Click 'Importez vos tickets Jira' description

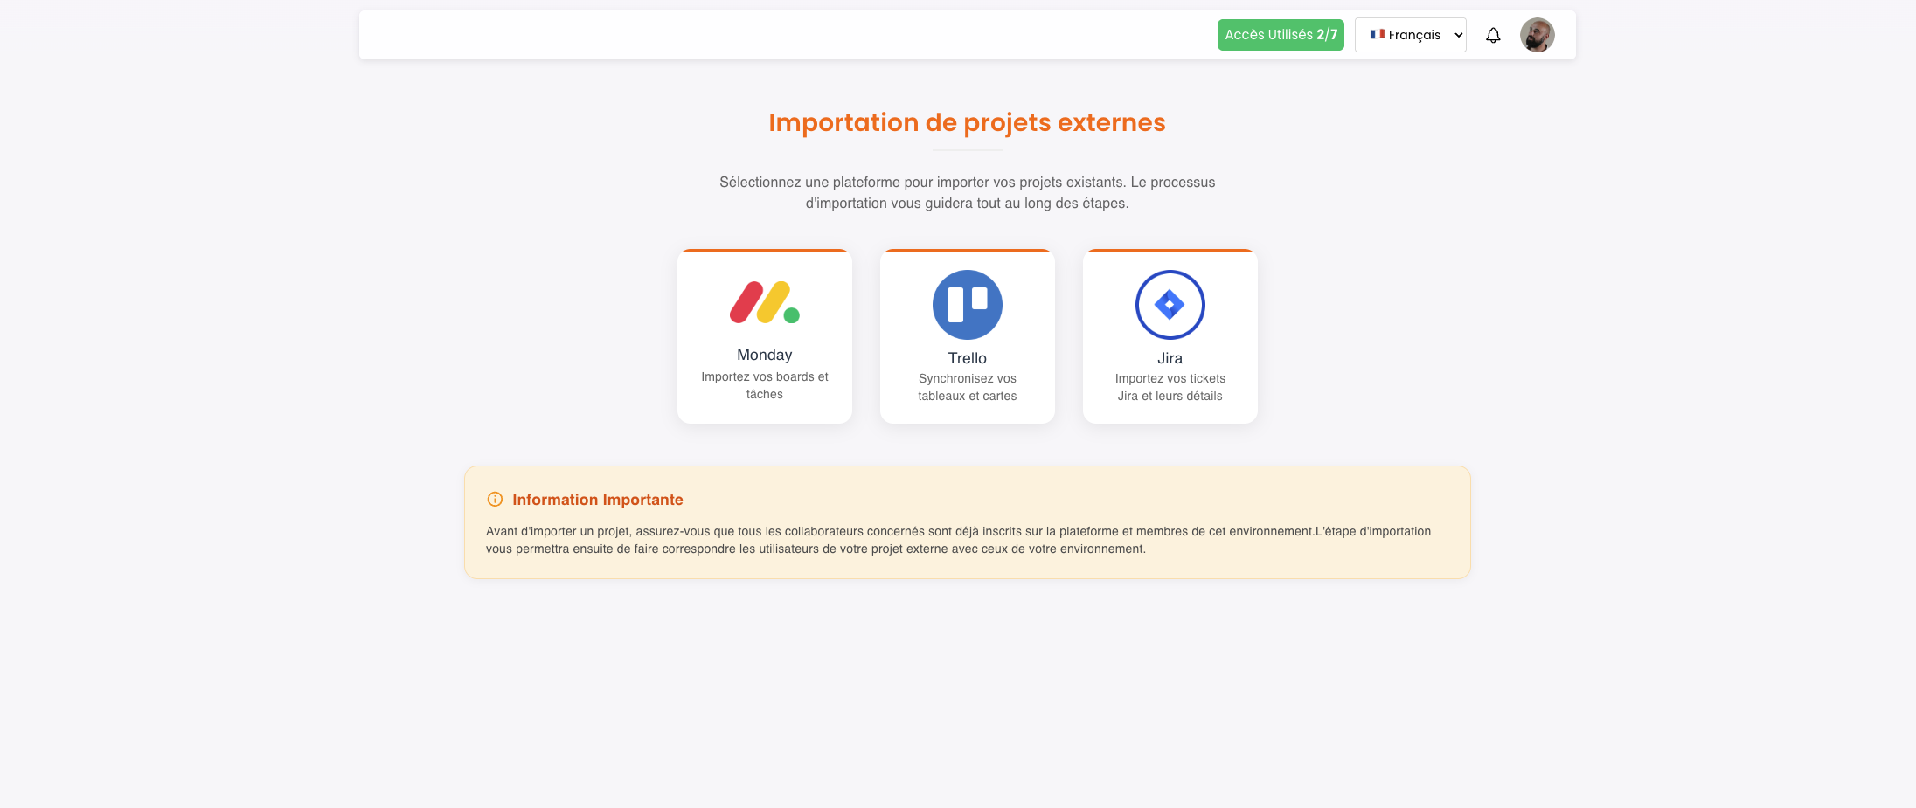click(x=1170, y=387)
